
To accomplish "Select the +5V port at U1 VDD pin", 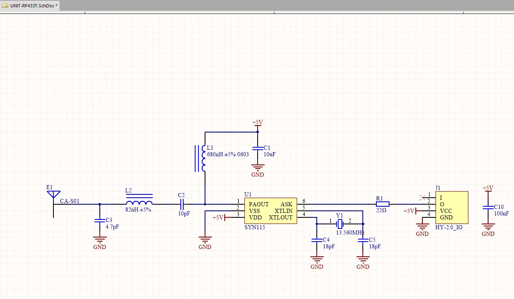I will (219, 217).
